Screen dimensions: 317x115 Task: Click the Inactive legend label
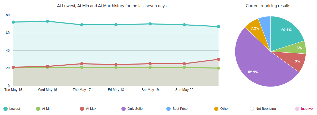[x=307, y=109]
